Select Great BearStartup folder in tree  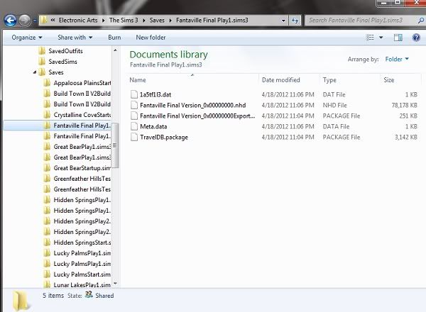(82, 168)
